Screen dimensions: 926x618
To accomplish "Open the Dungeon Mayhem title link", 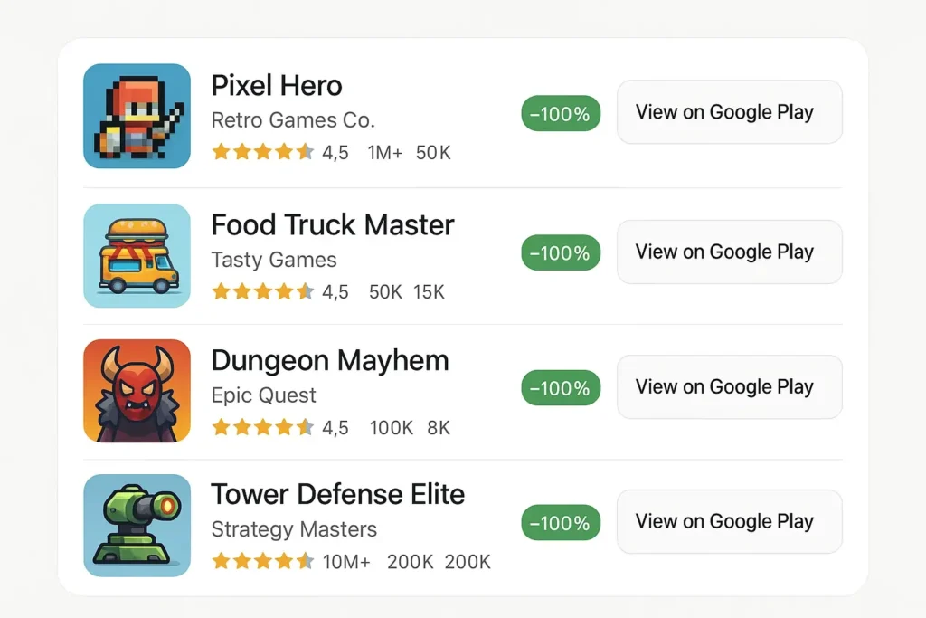I will [330, 361].
